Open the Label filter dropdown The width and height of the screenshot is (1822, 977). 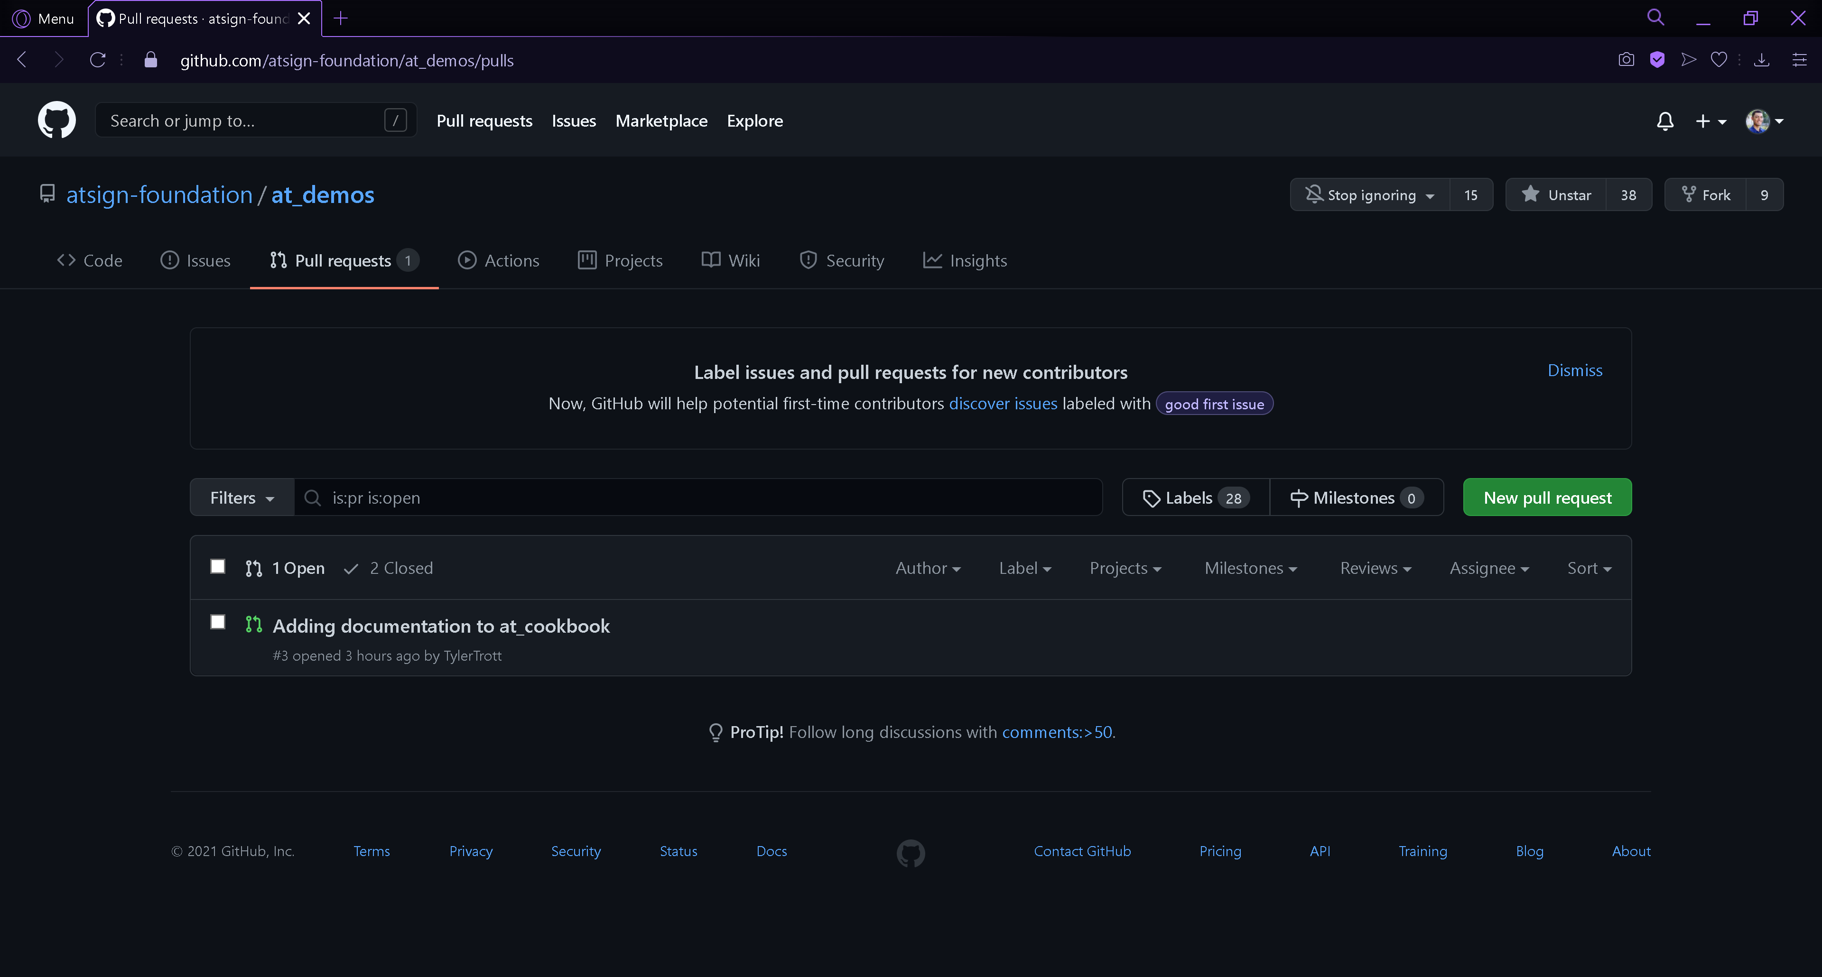[x=1025, y=568]
